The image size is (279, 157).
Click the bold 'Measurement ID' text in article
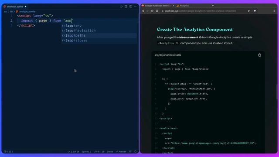point(190,38)
